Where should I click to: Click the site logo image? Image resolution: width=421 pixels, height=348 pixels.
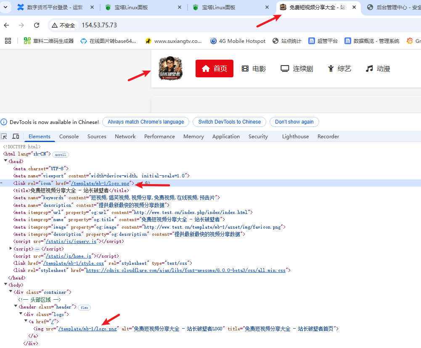coord(171,69)
